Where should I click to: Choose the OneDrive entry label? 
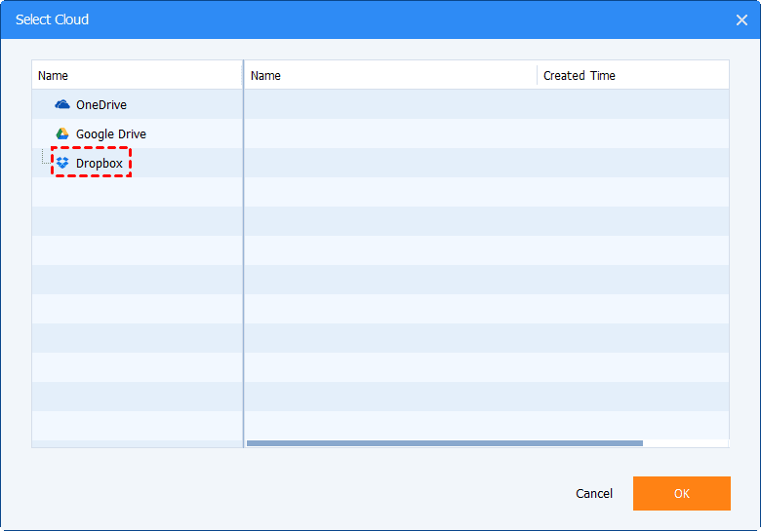click(x=100, y=104)
